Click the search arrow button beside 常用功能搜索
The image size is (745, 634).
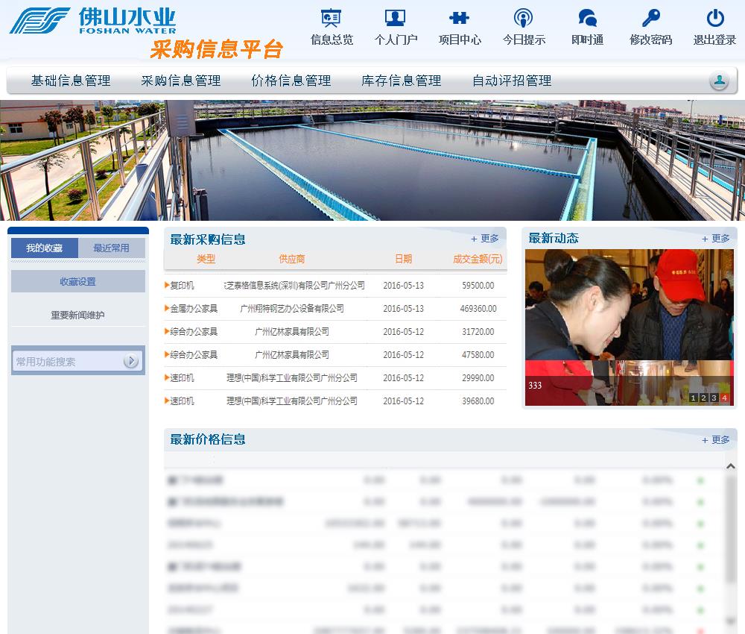[x=131, y=362]
